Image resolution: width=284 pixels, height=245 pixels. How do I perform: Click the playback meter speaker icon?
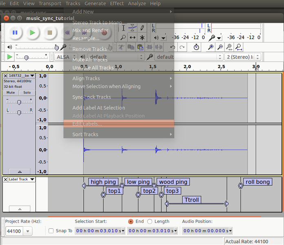[x=156, y=38]
